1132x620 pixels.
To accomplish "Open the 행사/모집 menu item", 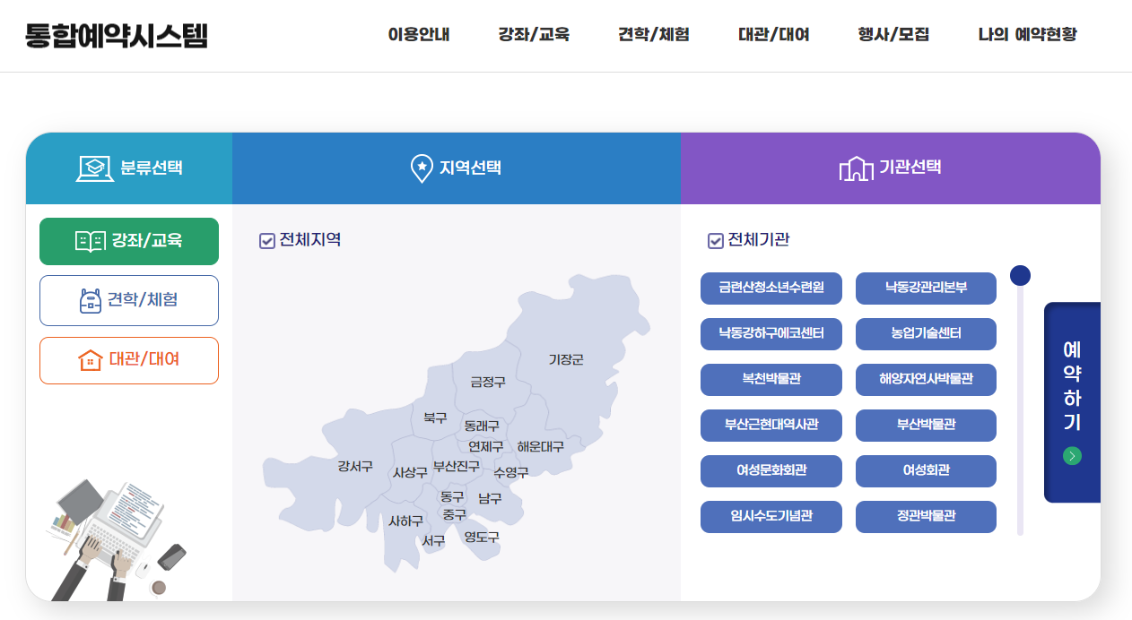I will coord(893,35).
